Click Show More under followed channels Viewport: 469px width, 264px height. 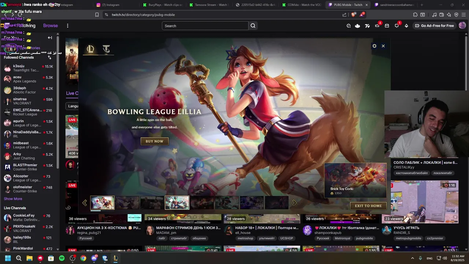tap(13, 199)
